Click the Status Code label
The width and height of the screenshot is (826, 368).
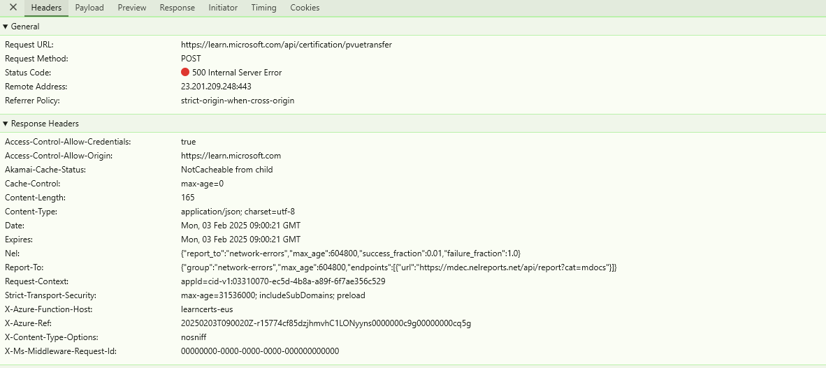[x=28, y=73]
